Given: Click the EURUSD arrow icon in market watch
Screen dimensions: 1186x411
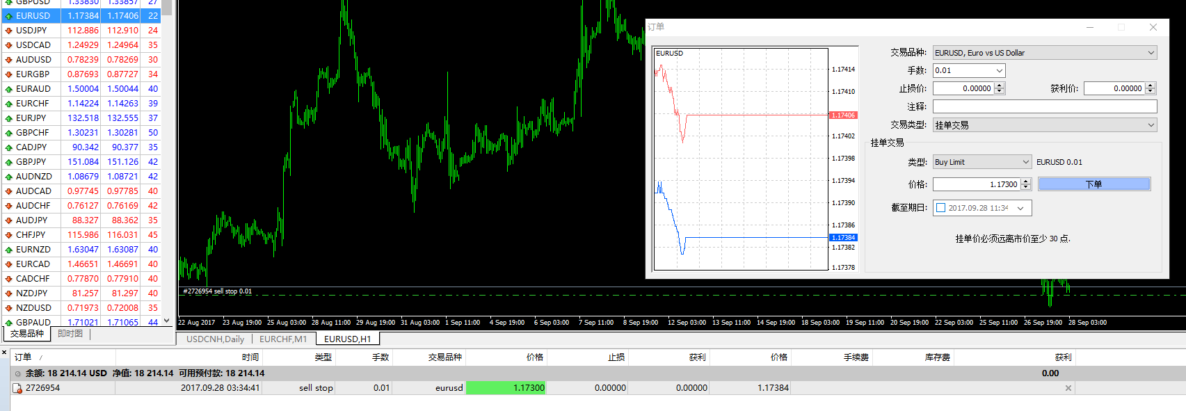Looking at the screenshot, I should [8, 16].
